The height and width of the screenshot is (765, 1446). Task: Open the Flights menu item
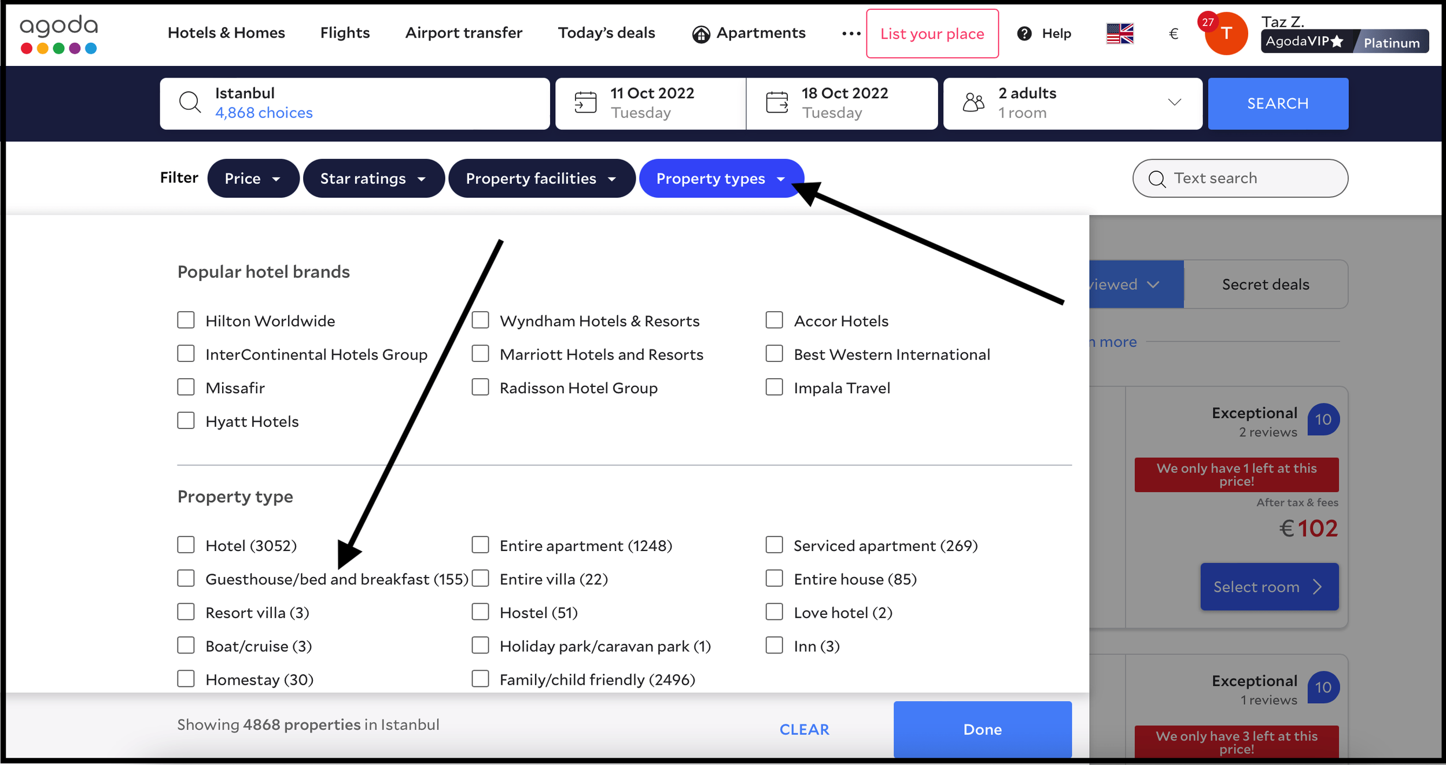coord(345,33)
